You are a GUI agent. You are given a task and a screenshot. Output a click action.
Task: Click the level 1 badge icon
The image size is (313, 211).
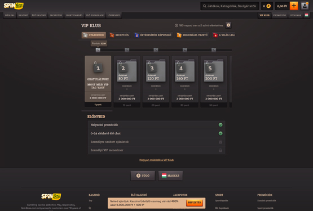pos(98,68)
